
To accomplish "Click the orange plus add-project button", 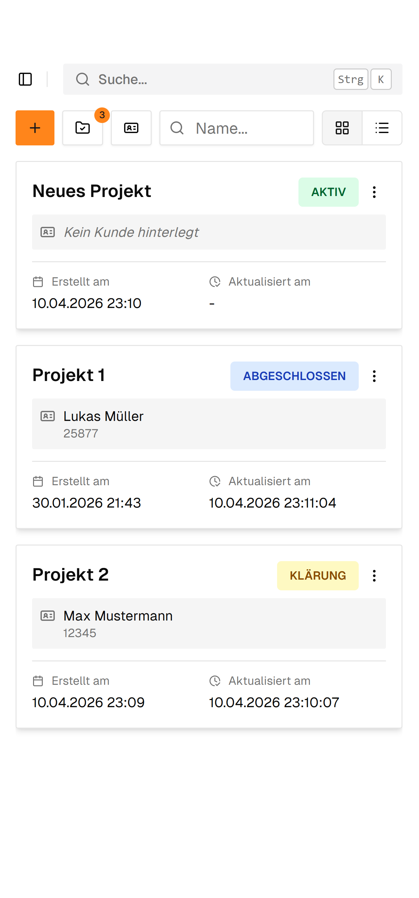I will coord(35,128).
